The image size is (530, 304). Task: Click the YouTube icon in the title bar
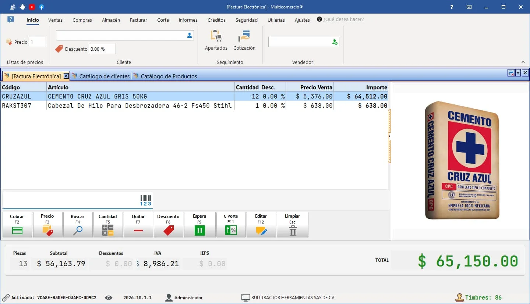pyautogui.click(x=32, y=7)
